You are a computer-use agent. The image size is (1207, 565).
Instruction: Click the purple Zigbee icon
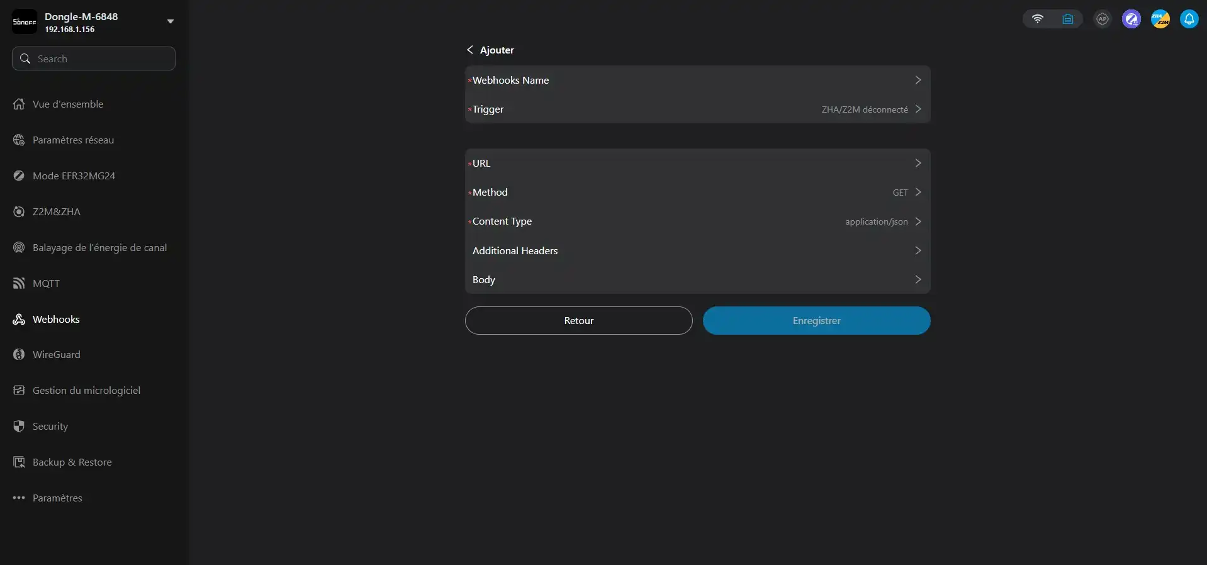point(1131,19)
